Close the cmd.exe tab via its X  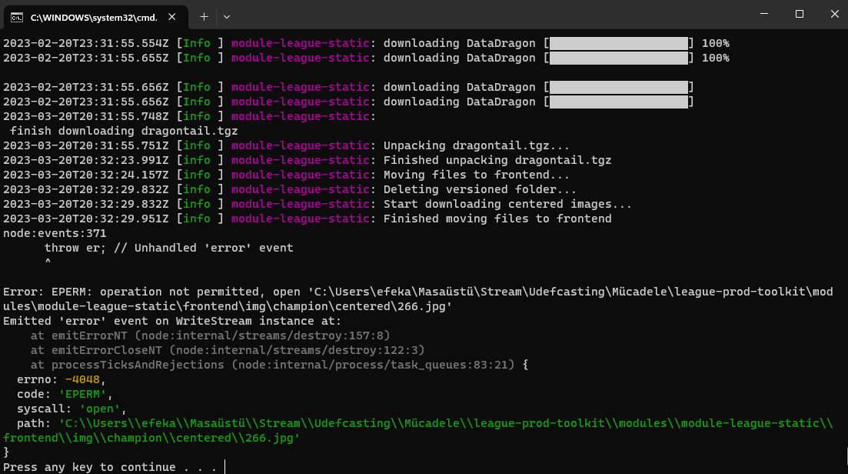(x=172, y=15)
